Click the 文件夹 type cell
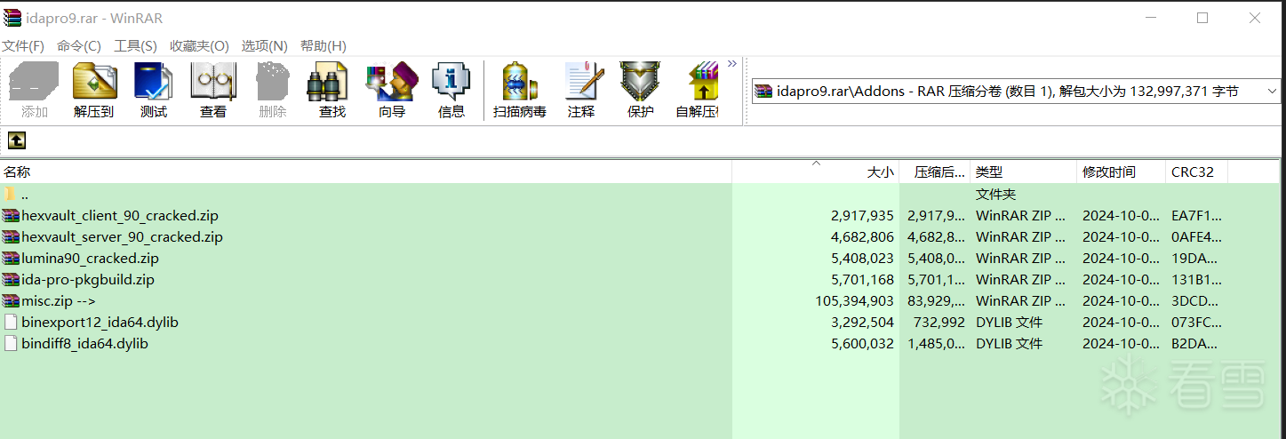This screenshot has height=439, width=1286. tap(995, 194)
